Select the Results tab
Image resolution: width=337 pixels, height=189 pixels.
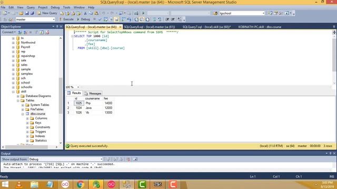tap(74, 93)
